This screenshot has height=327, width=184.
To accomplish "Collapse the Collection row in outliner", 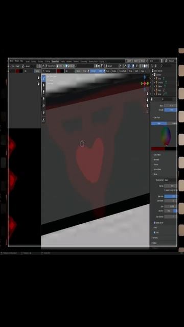I will pyautogui.click(x=152, y=75).
